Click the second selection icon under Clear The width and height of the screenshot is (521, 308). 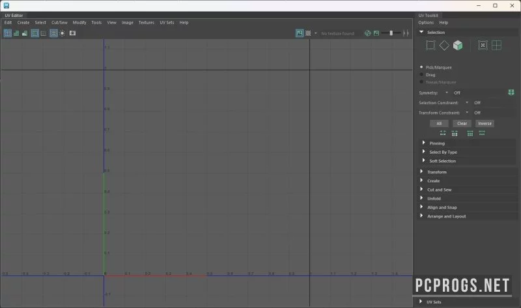(x=455, y=133)
